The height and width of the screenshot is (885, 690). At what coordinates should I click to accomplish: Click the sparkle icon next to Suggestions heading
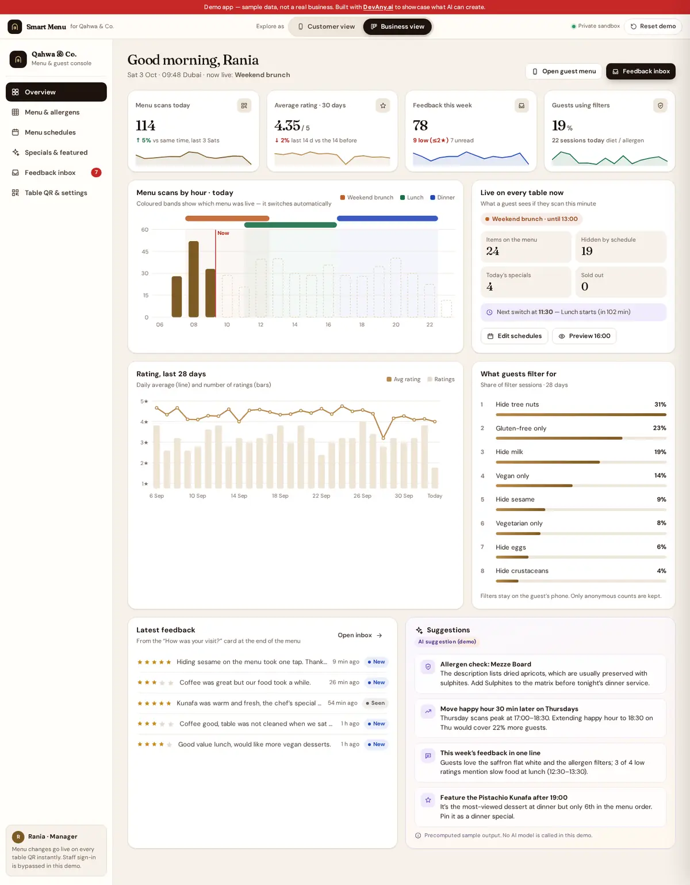[x=419, y=631]
